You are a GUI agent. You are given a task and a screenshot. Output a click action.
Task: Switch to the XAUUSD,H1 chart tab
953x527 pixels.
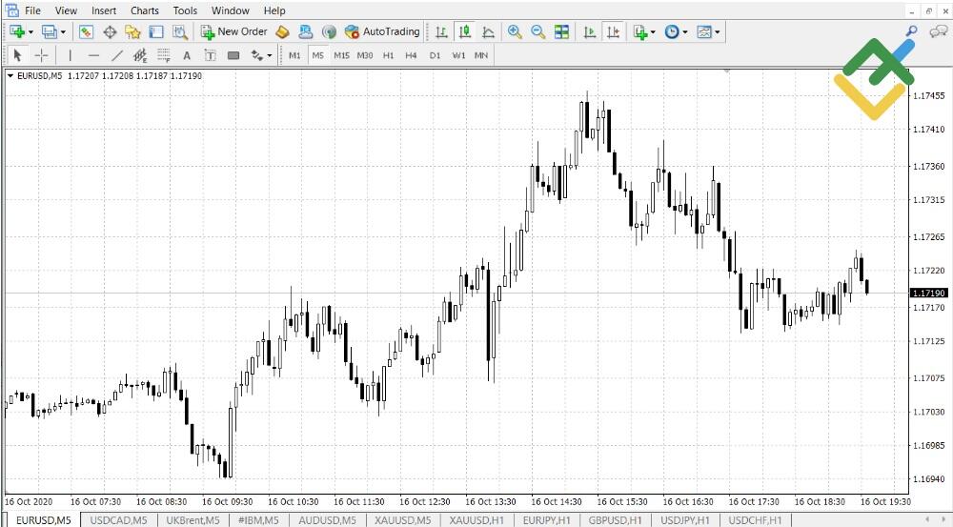[476, 520]
